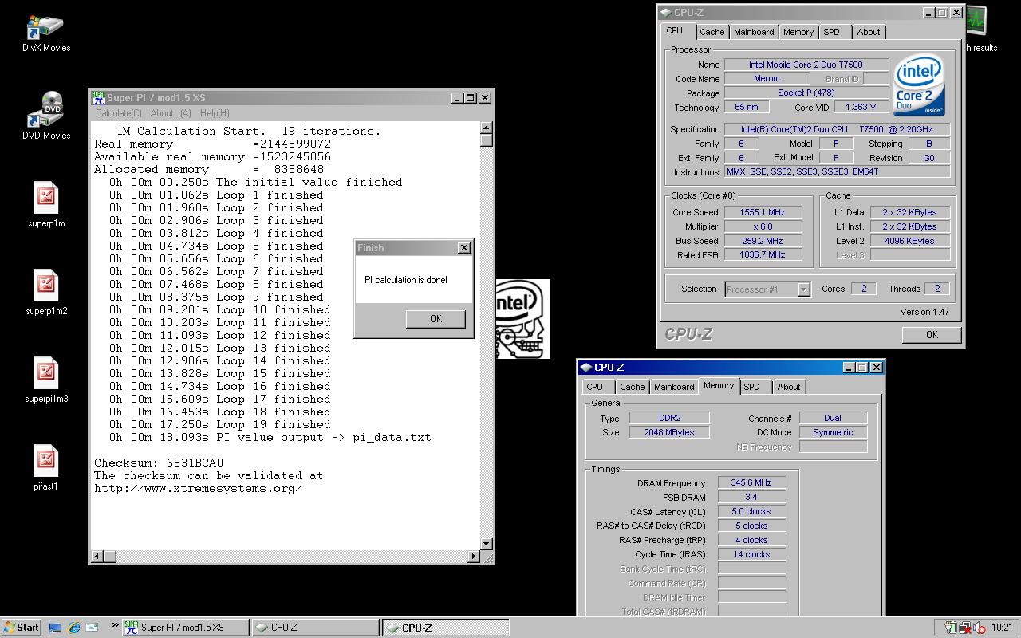Image resolution: width=1021 pixels, height=638 pixels.
Task: Select the About tab in upper CPU-Z
Action: [x=869, y=32]
